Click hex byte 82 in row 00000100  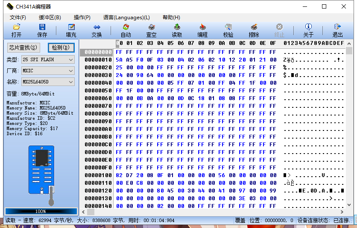(119, 175)
